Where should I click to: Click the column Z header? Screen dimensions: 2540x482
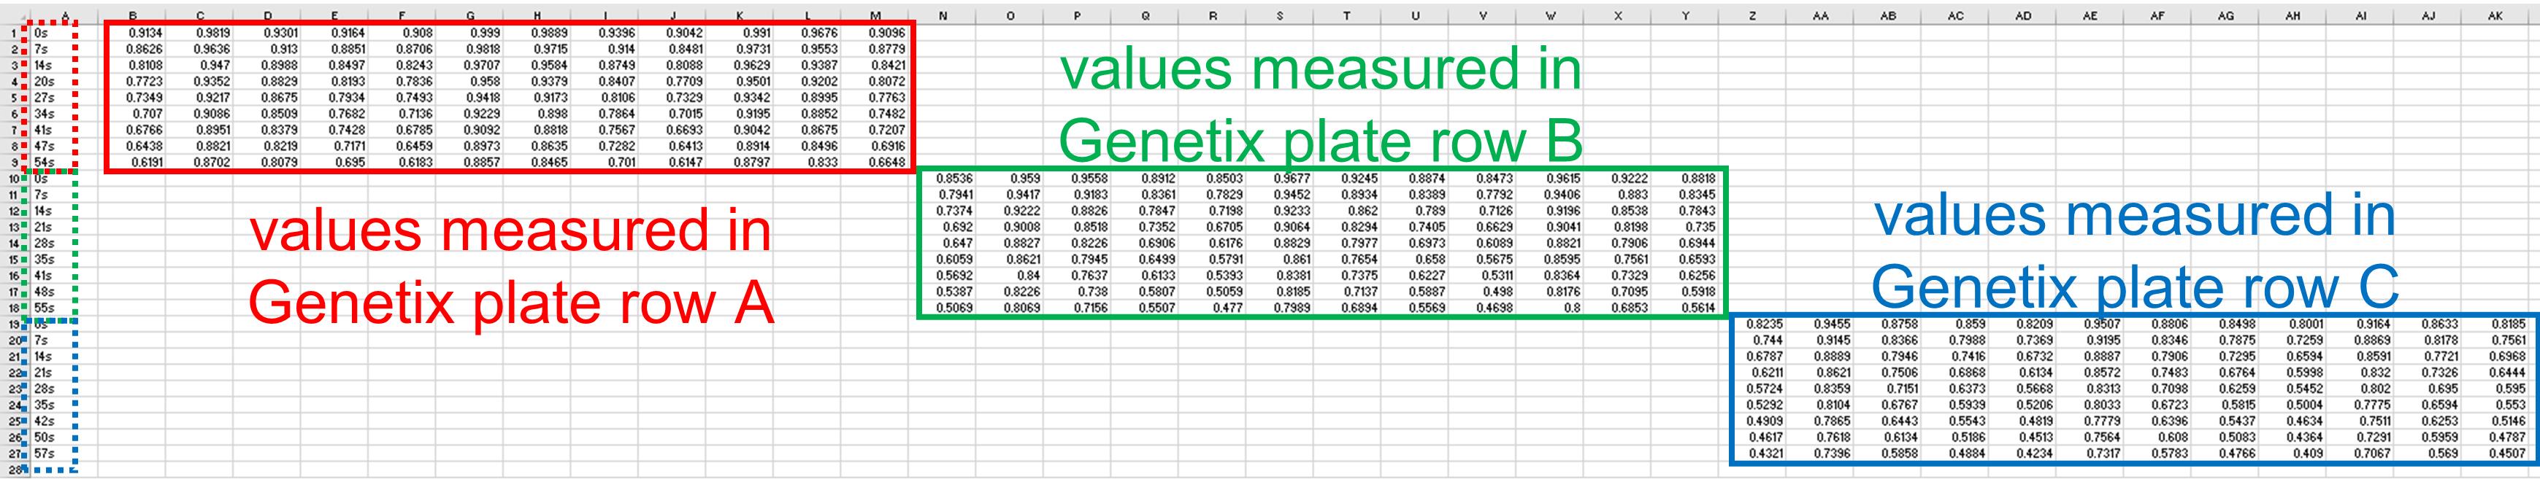coord(1752,16)
